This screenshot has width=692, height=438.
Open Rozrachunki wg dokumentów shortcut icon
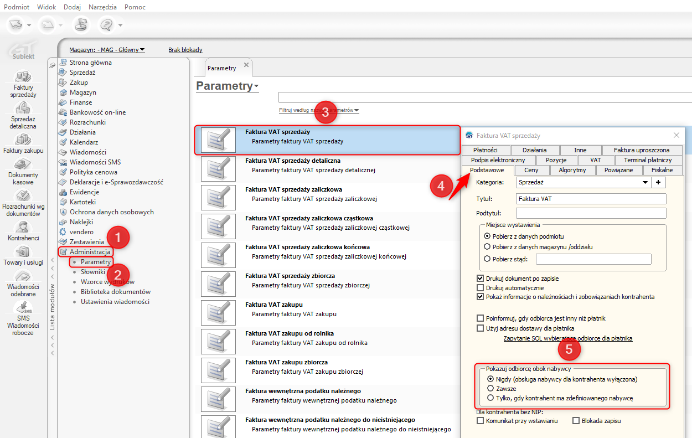23,195
